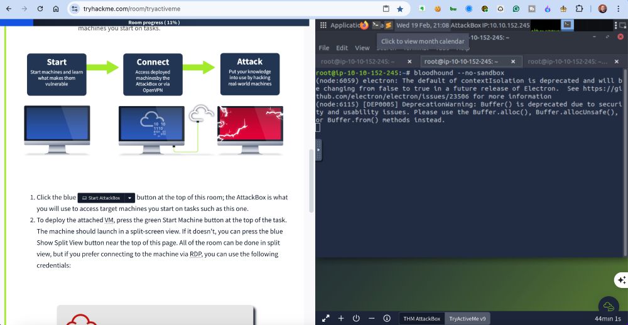Toggle fullscreen for the machine view

(325, 318)
